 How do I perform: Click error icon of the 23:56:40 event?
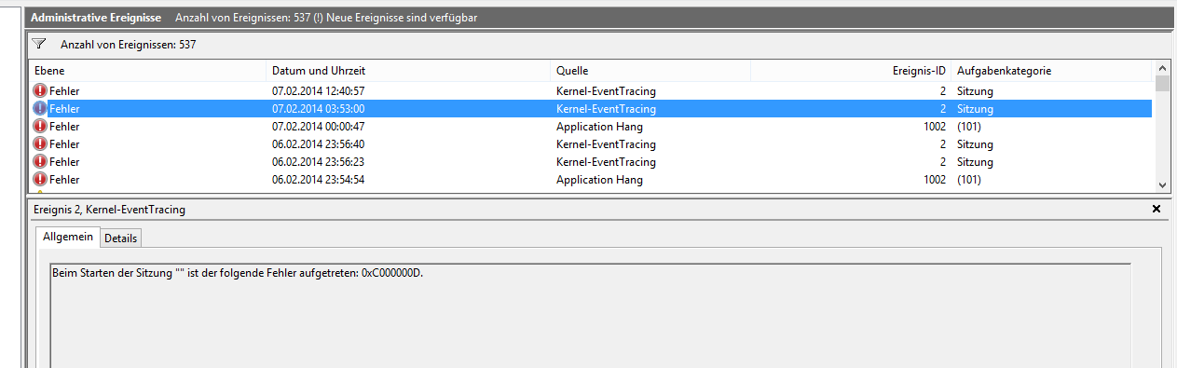click(40, 143)
